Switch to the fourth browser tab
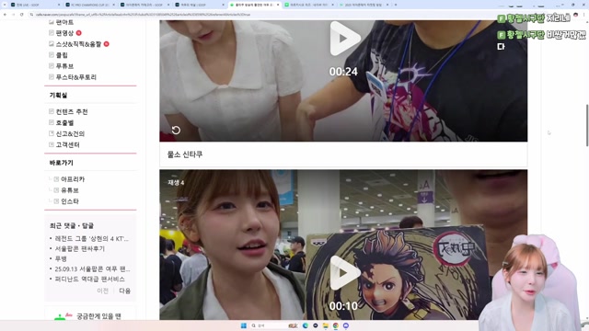Image resolution: width=589 pixels, height=331 pixels. 199,5
